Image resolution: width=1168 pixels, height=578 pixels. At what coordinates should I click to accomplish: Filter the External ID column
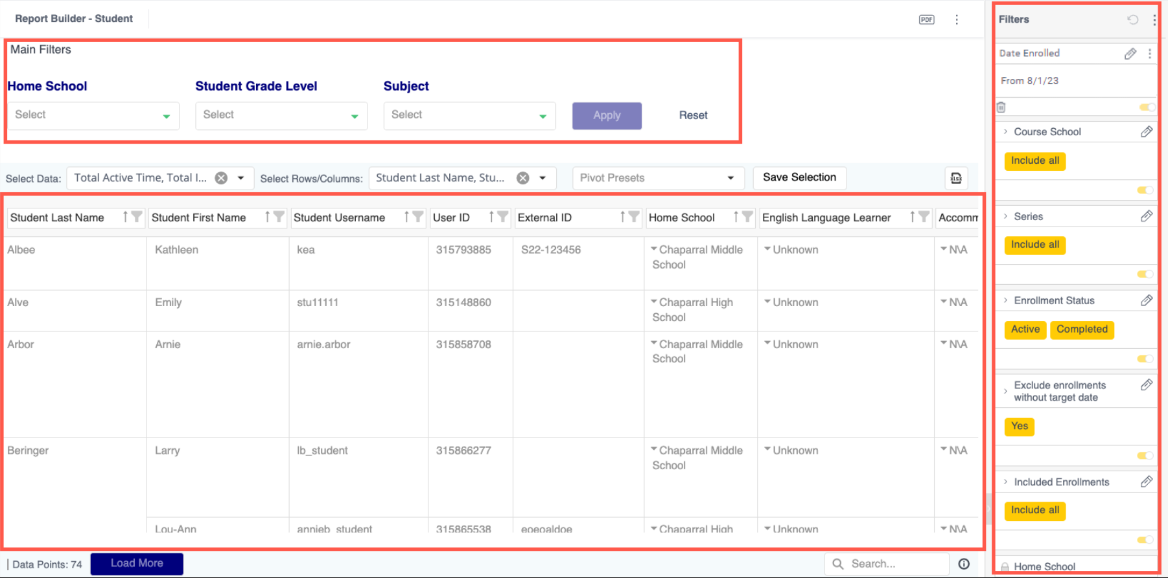tap(634, 217)
